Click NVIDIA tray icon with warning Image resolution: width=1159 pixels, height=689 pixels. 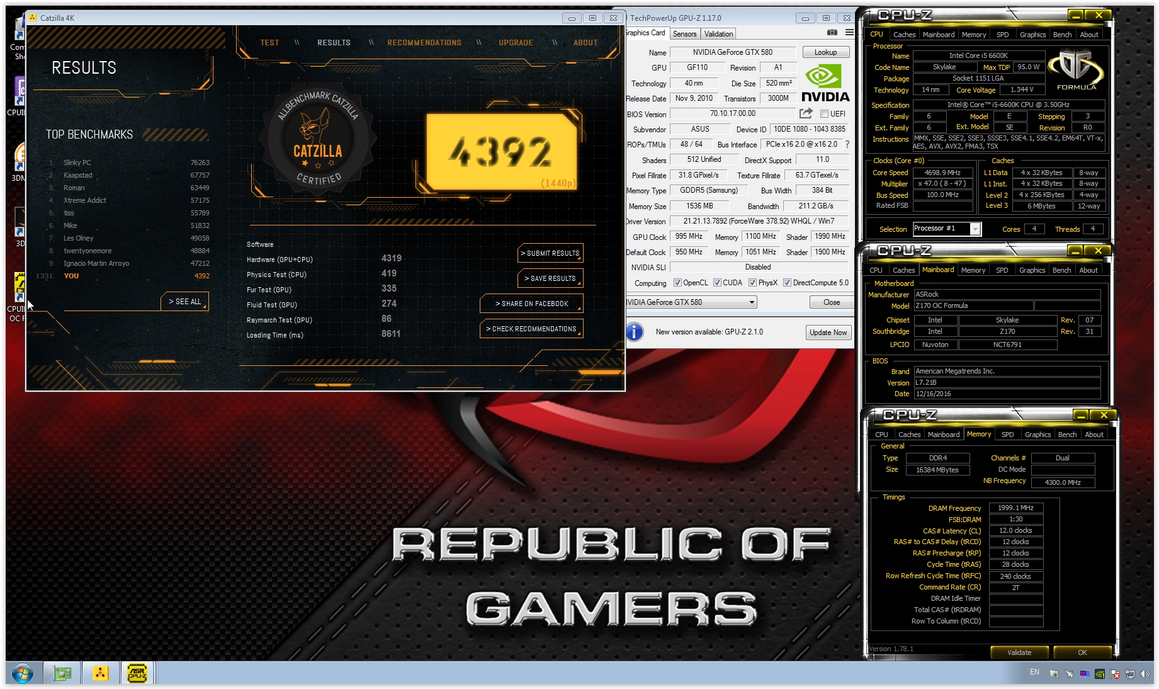pos(1099,673)
